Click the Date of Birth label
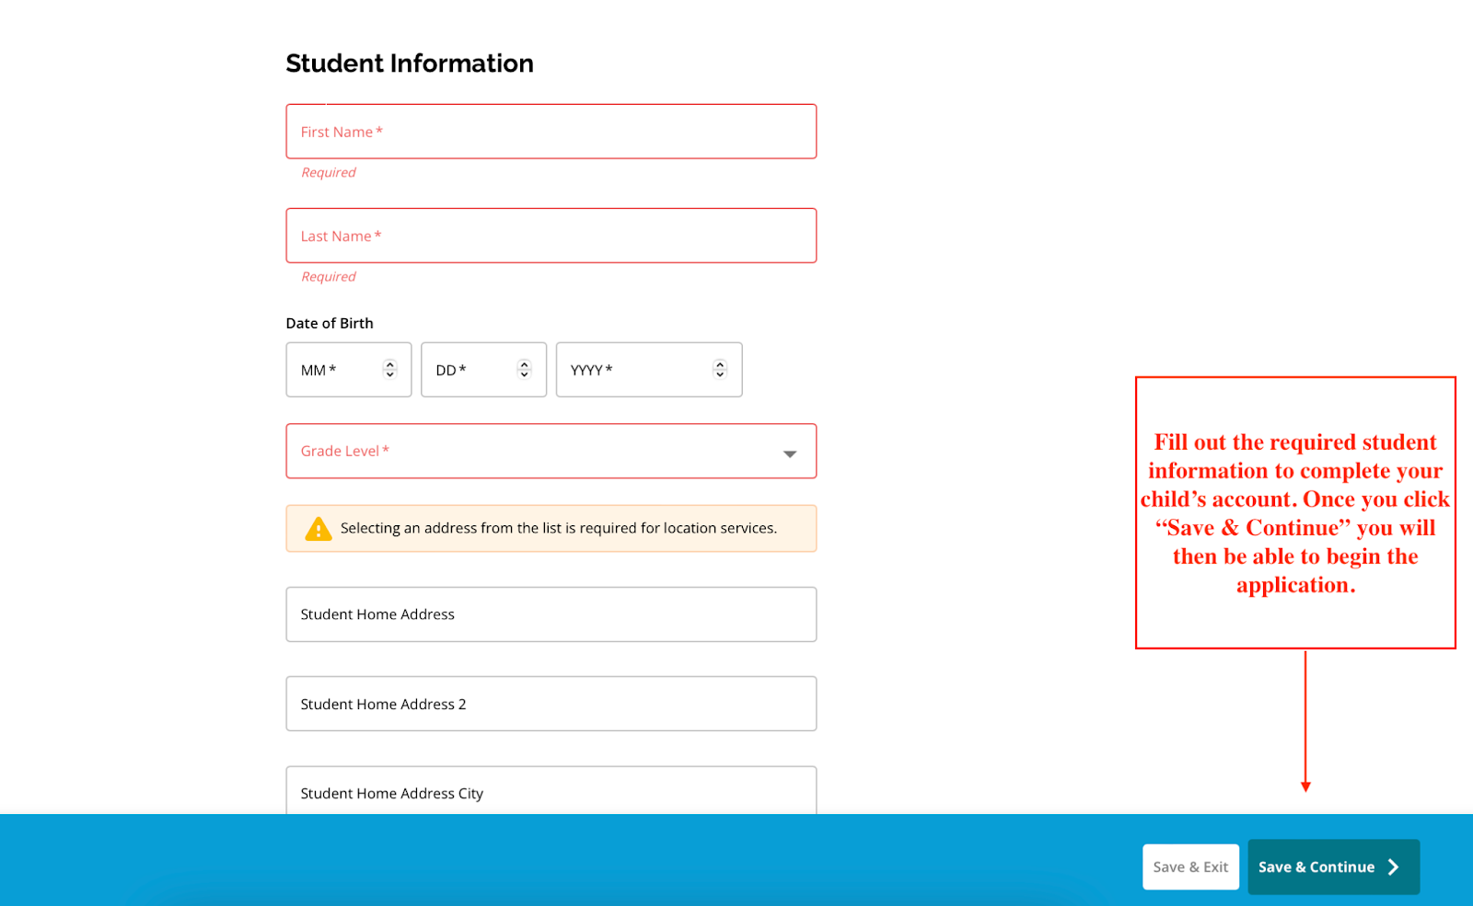The image size is (1473, 906). [x=330, y=323]
